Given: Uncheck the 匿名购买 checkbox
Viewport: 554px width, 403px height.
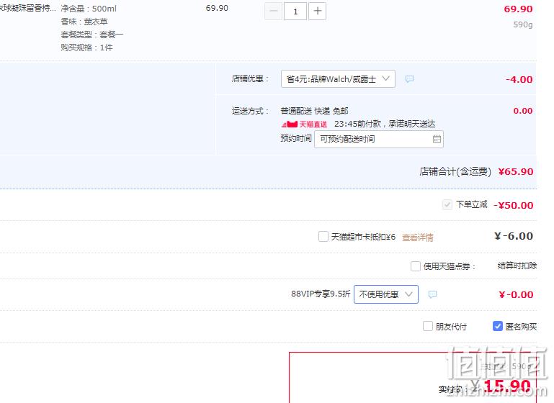Looking at the screenshot, I should pos(498,326).
